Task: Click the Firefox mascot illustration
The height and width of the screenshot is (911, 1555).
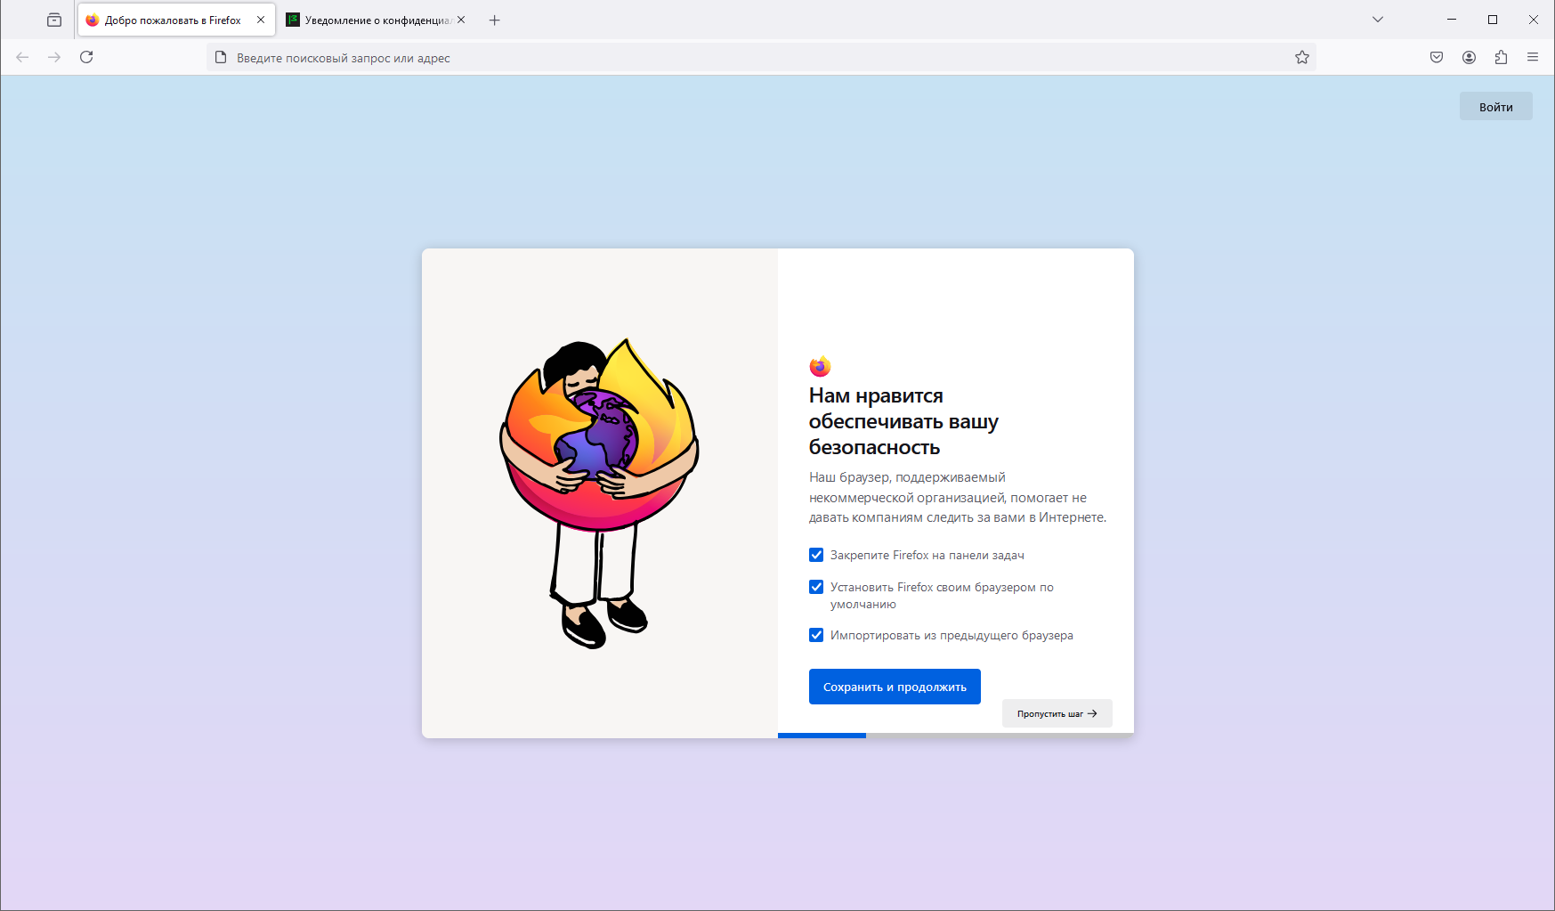Action: pos(599,493)
